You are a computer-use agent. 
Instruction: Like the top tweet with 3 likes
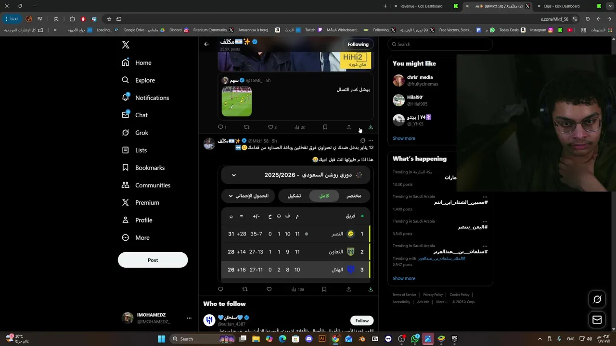coord(272,127)
